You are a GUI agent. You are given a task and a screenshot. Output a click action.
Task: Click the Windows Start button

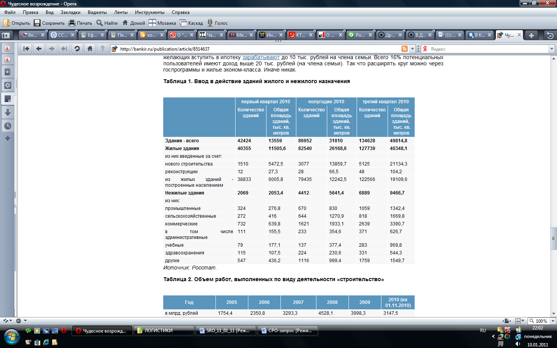point(11,336)
